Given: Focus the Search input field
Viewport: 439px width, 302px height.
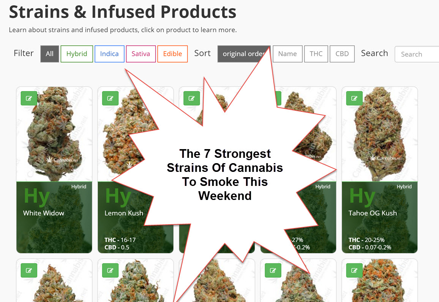Looking at the screenshot, I should point(417,54).
